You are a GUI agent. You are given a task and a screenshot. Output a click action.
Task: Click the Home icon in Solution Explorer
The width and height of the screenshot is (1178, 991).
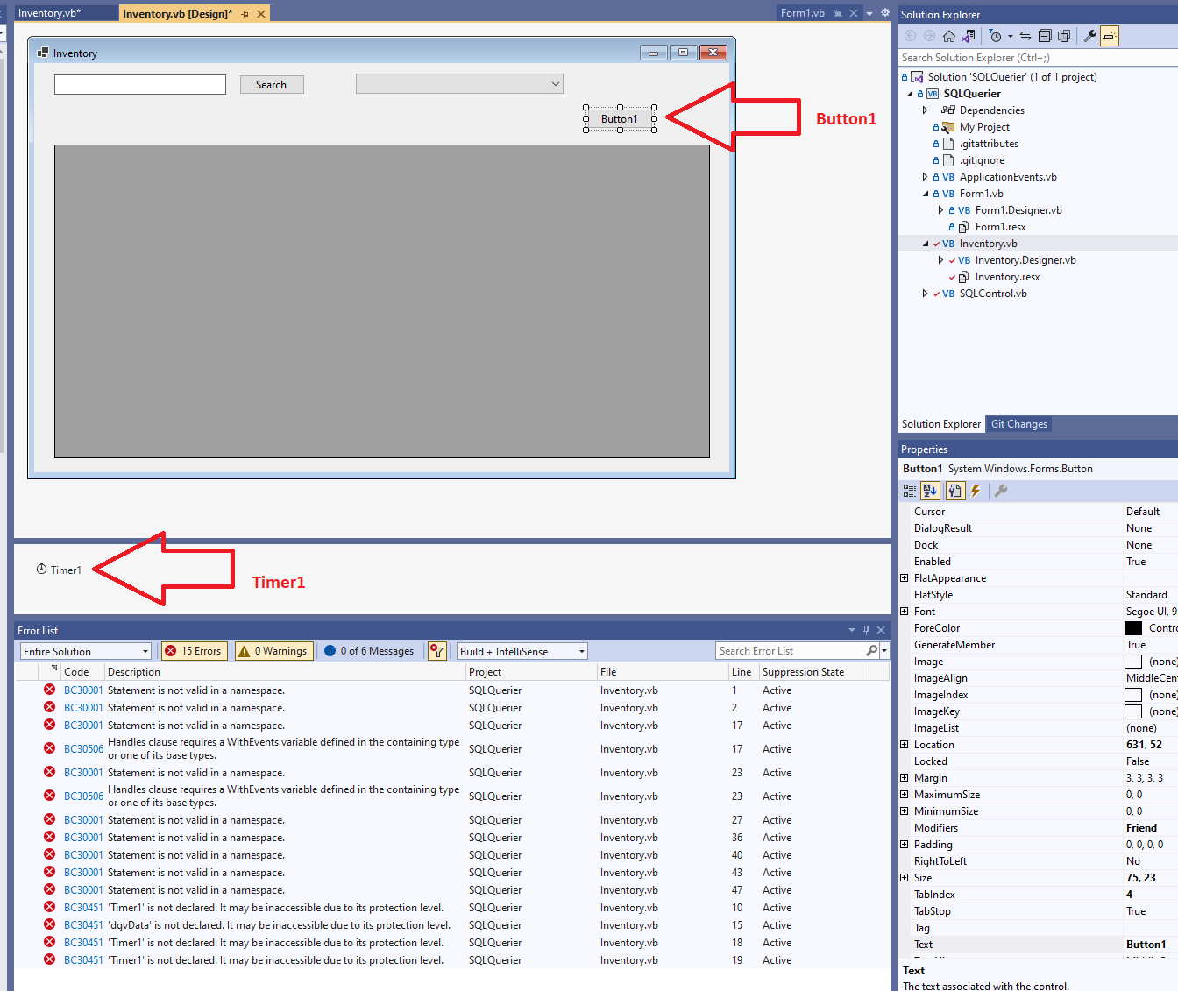coord(949,36)
